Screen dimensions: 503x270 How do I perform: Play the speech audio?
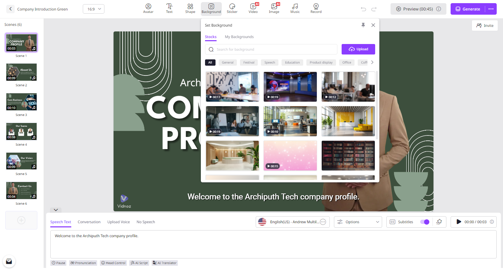coord(459,222)
